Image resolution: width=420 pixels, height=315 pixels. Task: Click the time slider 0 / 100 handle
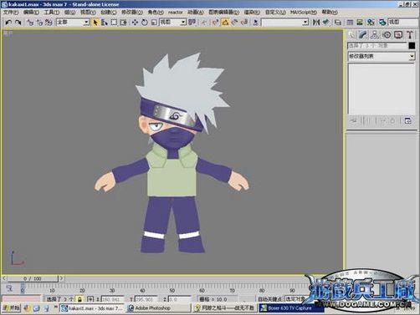(33, 278)
